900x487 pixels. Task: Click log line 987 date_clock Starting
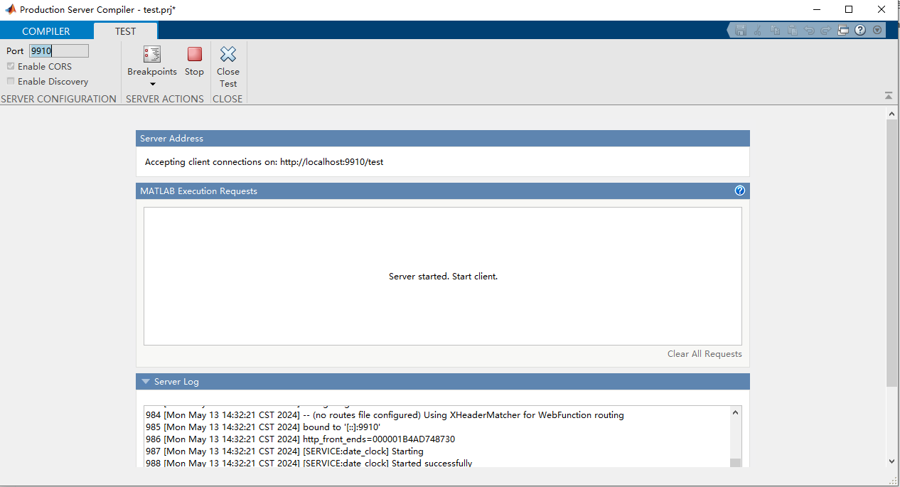(284, 451)
